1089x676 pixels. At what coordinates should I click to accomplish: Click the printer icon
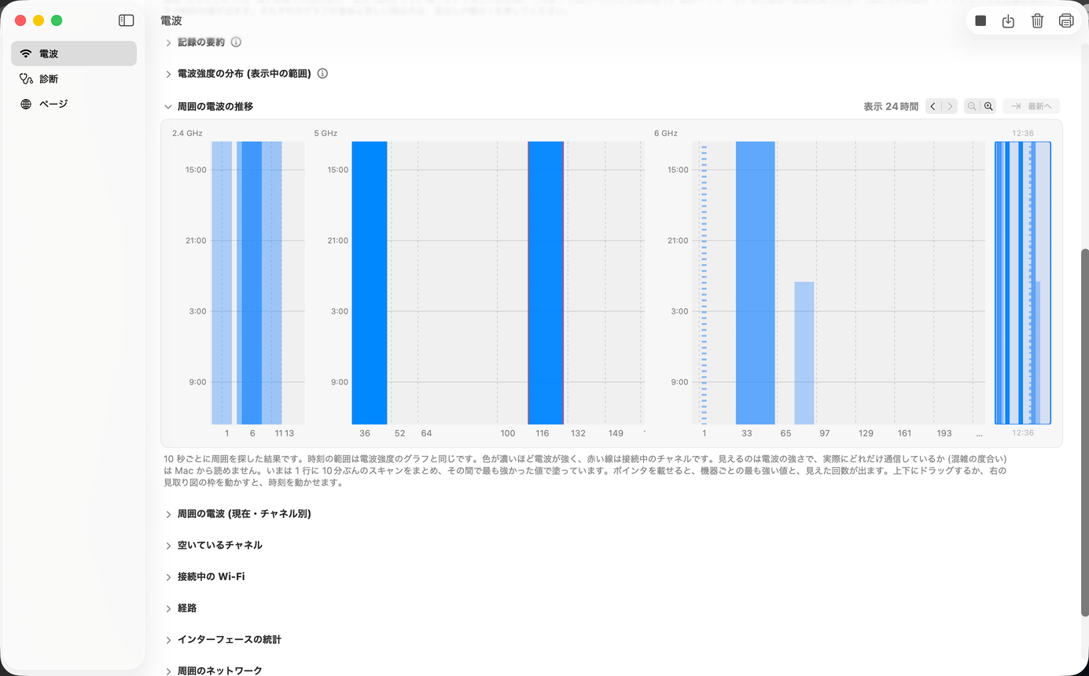1066,21
